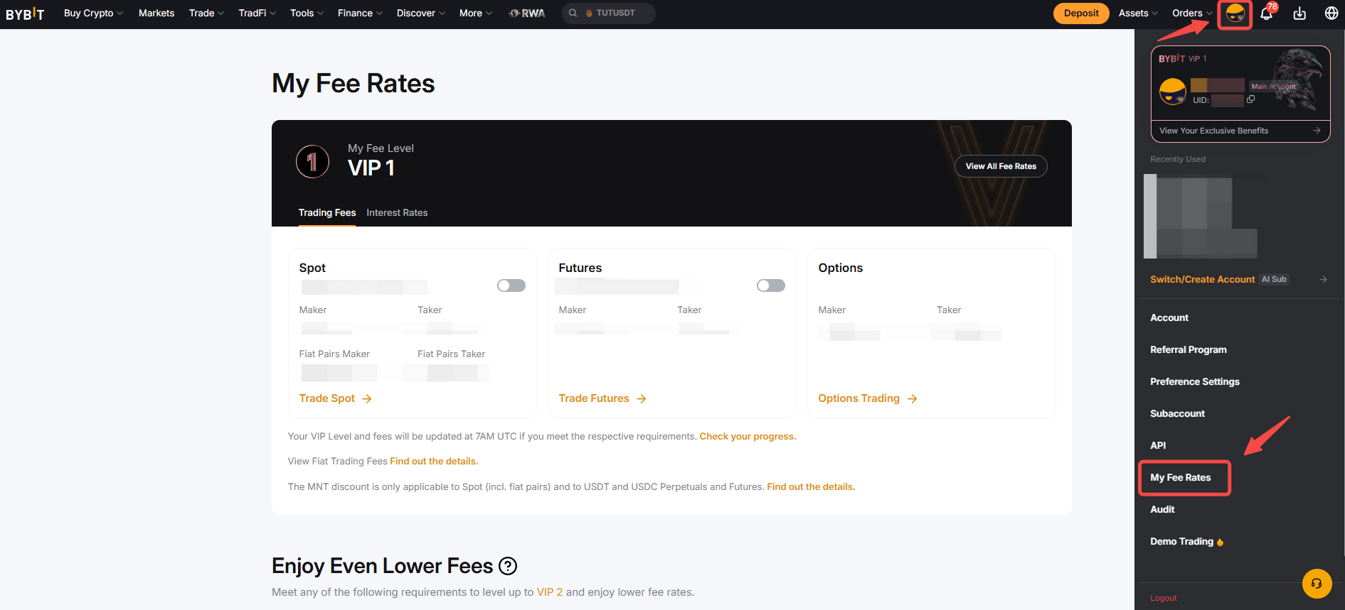Click the search magnifier icon

tap(573, 13)
